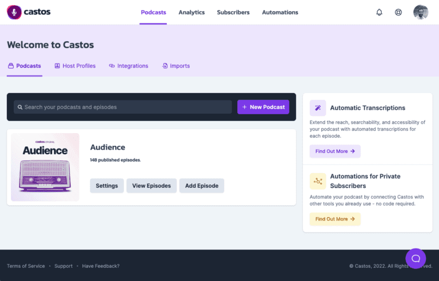This screenshot has height=281, width=439.
Task: Create a podcast with New Podcast button
Action: tap(263, 107)
